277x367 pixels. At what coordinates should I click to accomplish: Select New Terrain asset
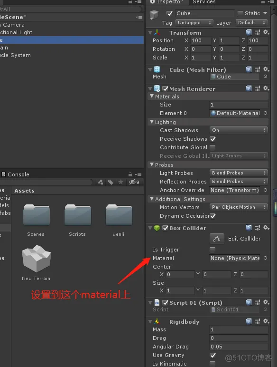36,262
